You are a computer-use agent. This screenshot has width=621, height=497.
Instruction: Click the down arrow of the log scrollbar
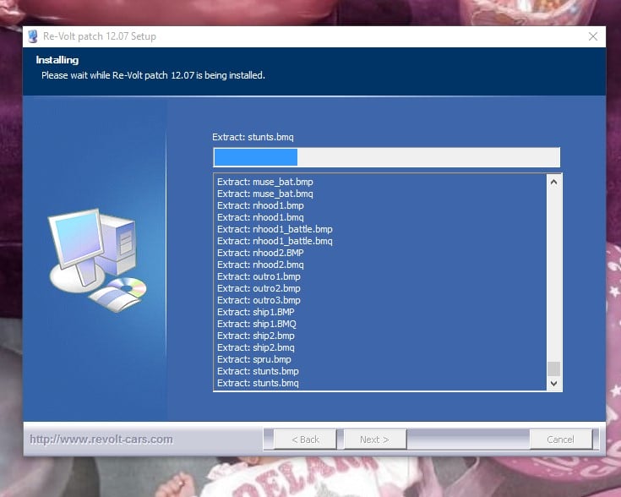(554, 383)
